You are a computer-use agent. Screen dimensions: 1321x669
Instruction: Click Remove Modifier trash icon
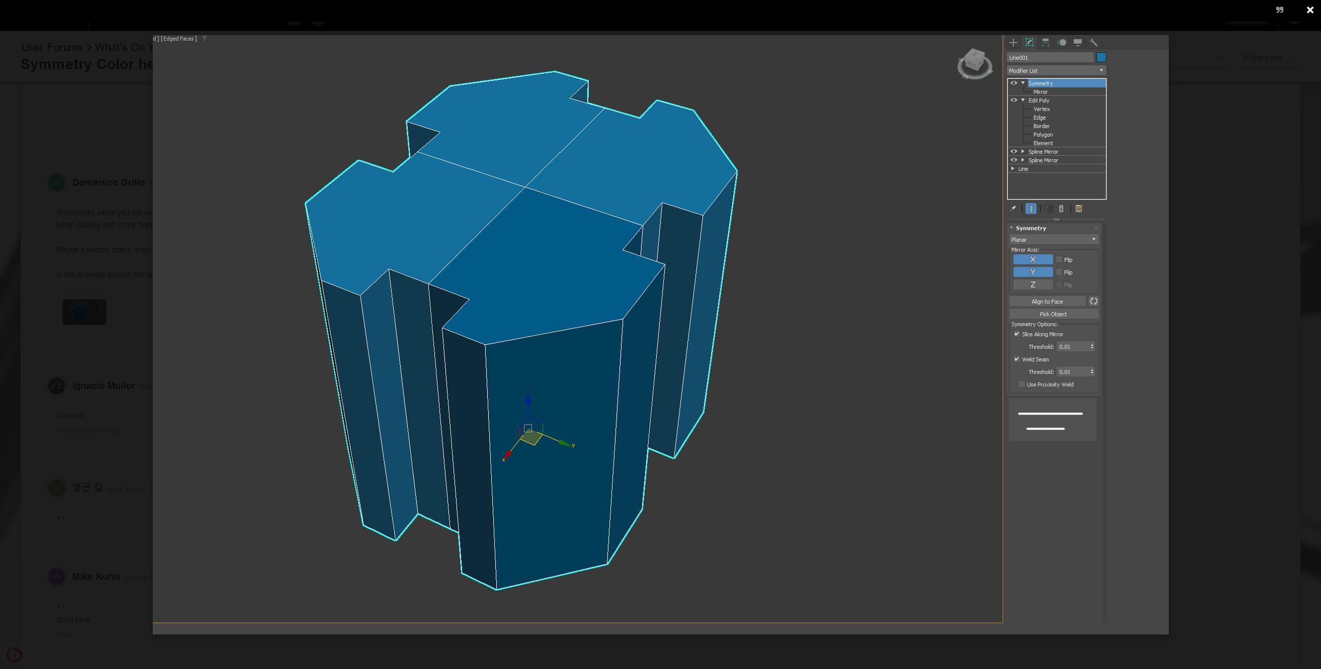pyautogui.click(x=1061, y=208)
